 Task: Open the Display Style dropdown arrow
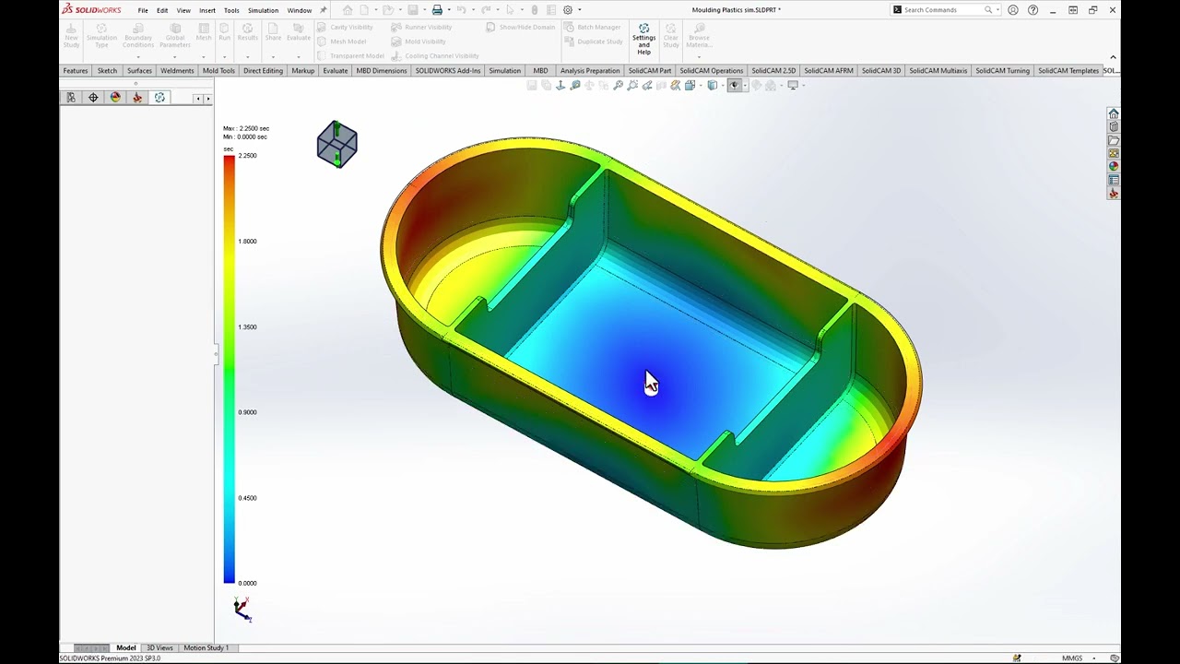tap(722, 85)
